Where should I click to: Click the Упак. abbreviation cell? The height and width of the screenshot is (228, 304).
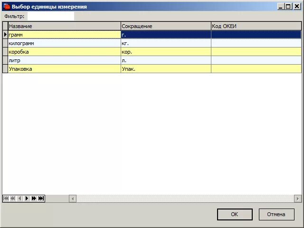tap(166, 69)
